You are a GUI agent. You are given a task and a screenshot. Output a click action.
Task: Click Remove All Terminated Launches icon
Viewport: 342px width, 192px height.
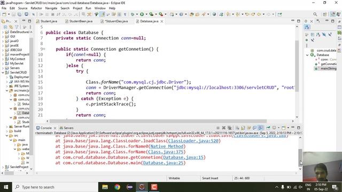229,128
